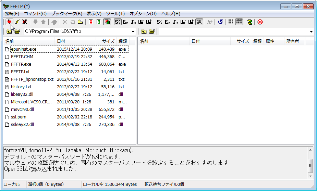The height and width of the screenshot is (191, 317).
Task: Select the 無 no-conversion kanji code button
Action: 199,22
